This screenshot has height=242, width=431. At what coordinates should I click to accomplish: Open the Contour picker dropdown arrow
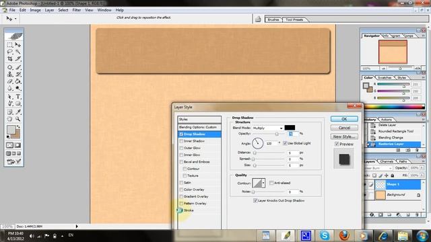pos(263,183)
